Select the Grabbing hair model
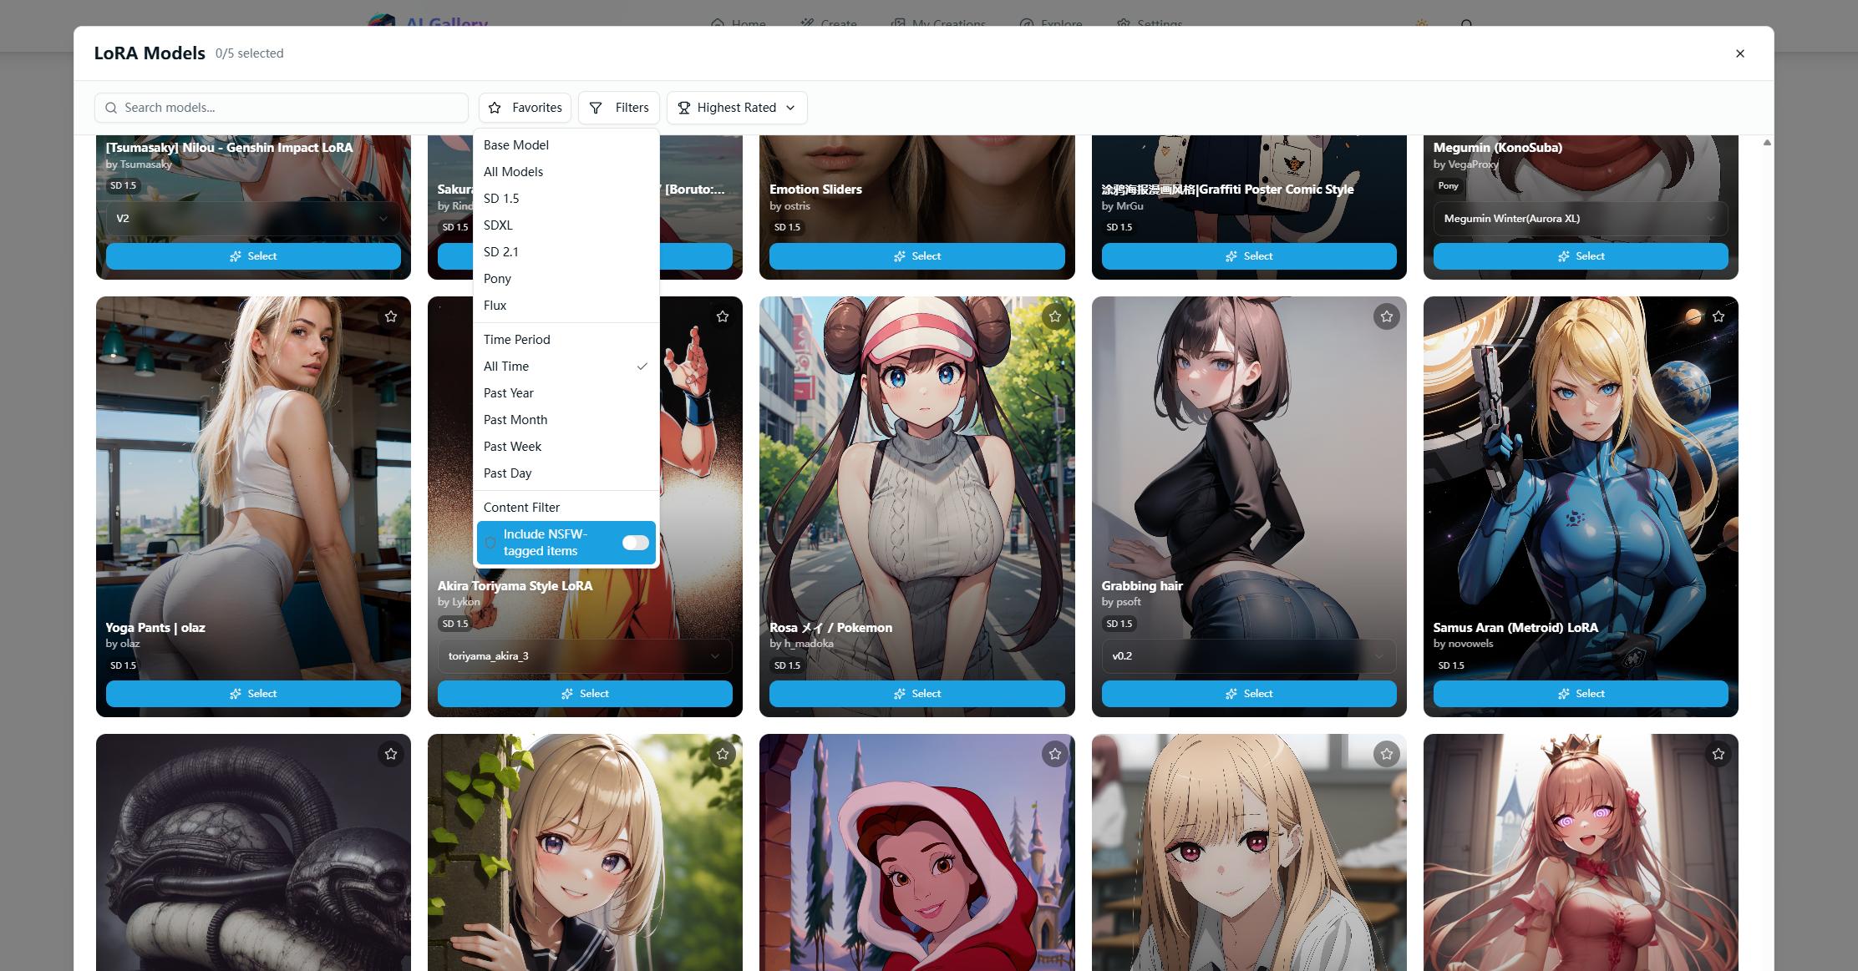 [1249, 694]
